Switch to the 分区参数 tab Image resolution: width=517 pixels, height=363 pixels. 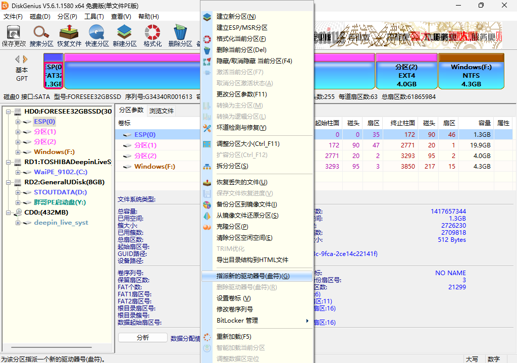[131, 110]
